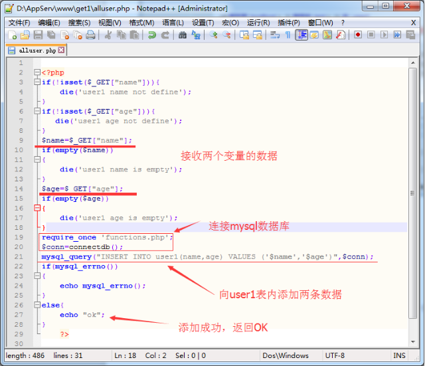Start recording a macro
The height and width of the screenshot is (366, 425).
(358, 35)
